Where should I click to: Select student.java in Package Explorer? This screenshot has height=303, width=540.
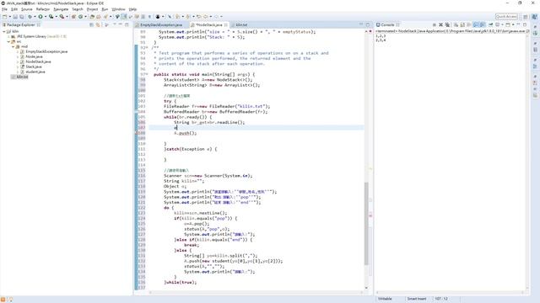(x=35, y=72)
